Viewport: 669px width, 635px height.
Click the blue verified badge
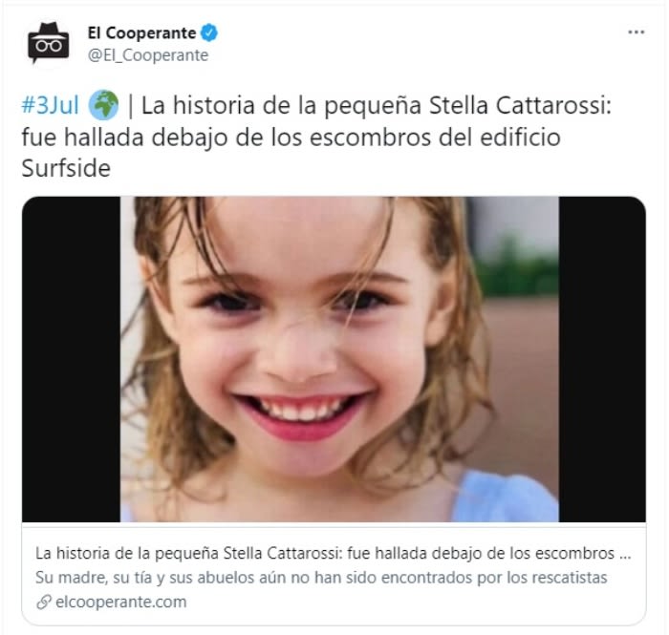[x=209, y=32]
